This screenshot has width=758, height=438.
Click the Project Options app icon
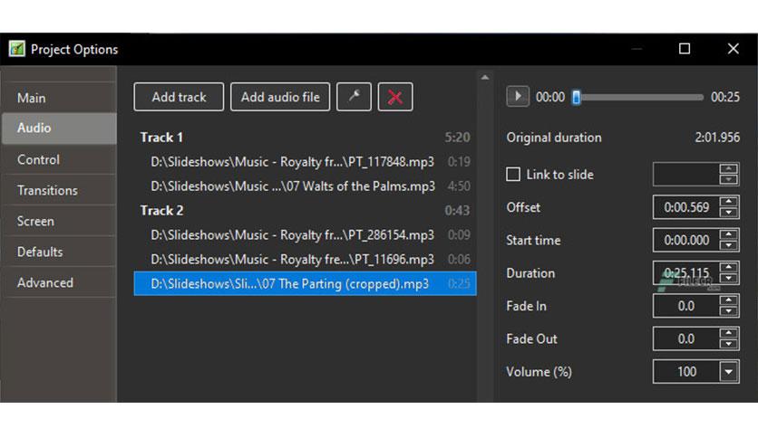pos(17,49)
